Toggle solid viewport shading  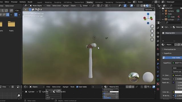(x=144, y=6)
